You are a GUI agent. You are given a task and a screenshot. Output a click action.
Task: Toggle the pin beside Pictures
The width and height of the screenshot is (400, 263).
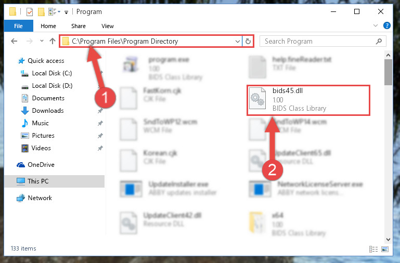100,136
